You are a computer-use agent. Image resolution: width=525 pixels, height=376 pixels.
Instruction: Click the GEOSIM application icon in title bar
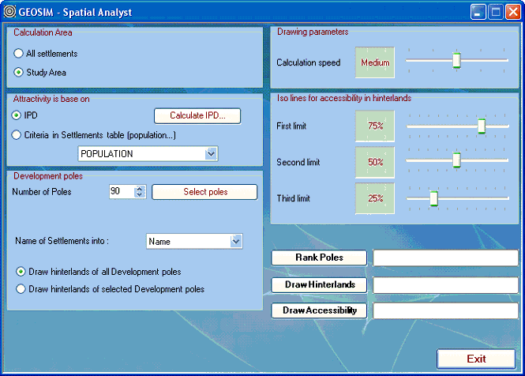9,11
